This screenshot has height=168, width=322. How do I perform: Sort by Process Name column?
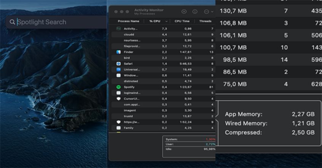[x=128, y=21]
